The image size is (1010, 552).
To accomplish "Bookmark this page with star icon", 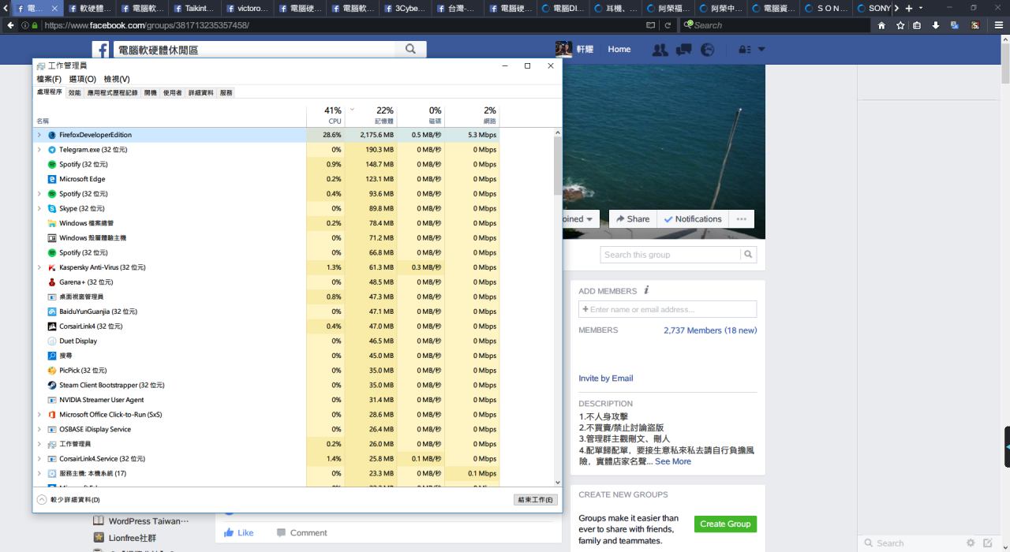I will pyautogui.click(x=900, y=25).
